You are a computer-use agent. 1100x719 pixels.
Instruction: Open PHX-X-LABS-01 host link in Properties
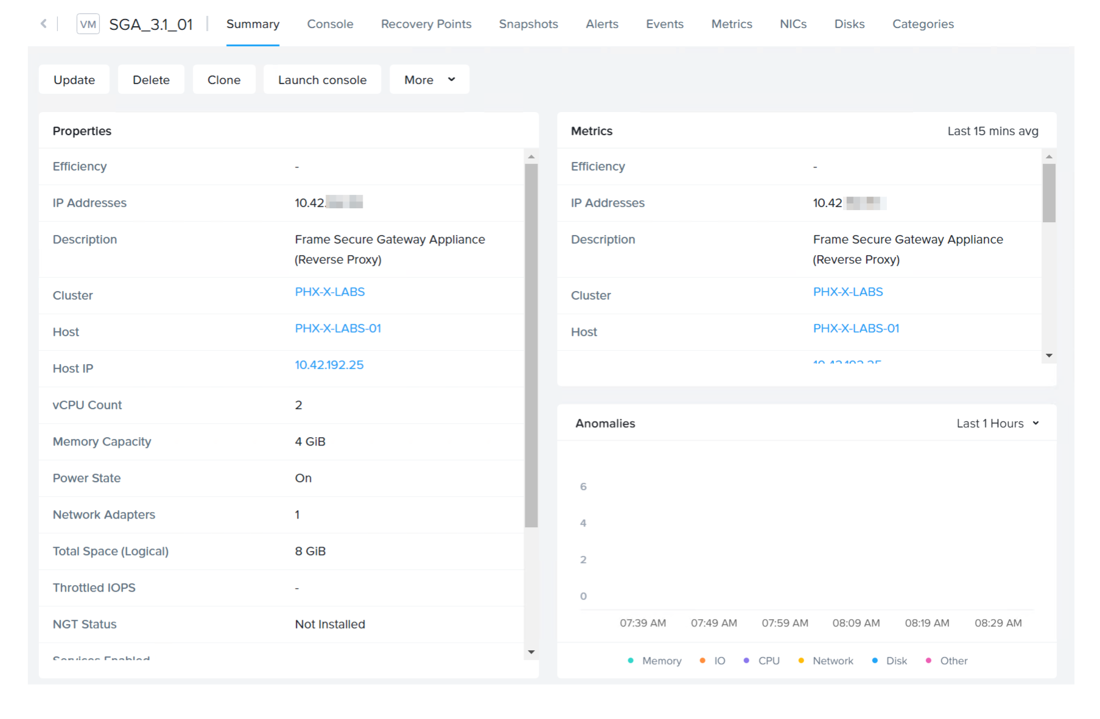coord(338,328)
